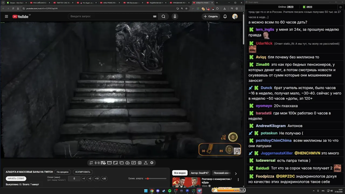Click the eye overlay icon in the player toolbar
This screenshot has width=345, height=194.
103,163
